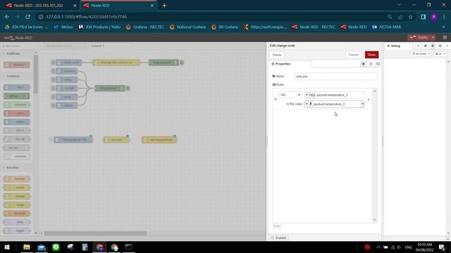Open node appearance icon in edit tray
Screen dimensions: 451x253
378,64
